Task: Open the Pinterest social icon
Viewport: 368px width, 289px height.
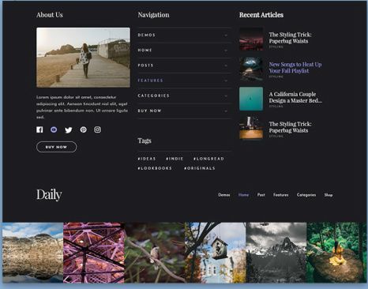Action: (x=83, y=129)
